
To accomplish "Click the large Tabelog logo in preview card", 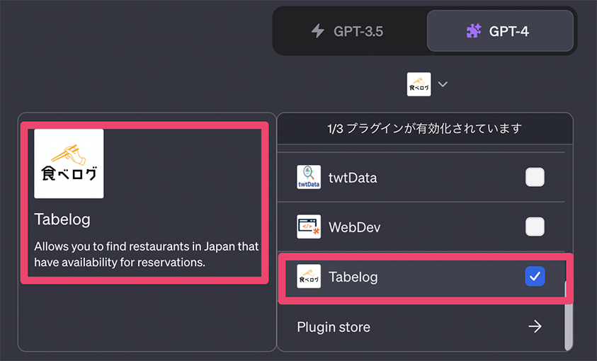I will (69, 164).
